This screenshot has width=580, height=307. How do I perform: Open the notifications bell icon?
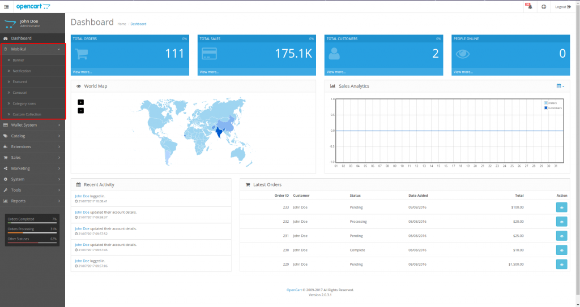tap(530, 7)
